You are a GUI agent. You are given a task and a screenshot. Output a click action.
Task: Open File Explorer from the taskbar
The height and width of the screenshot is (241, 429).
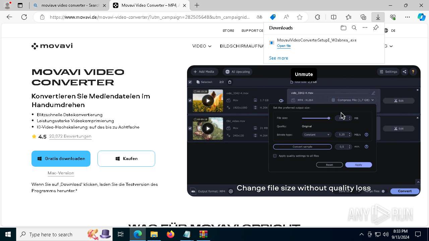coord(154,234)
